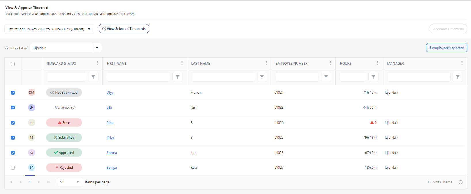Click View Selected Timecards button
This screenshot has height=194, width=471.
[x=124, y=29]
